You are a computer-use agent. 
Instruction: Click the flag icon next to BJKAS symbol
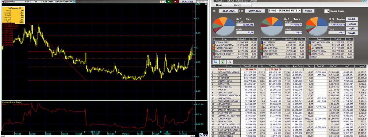coord(6,2)
